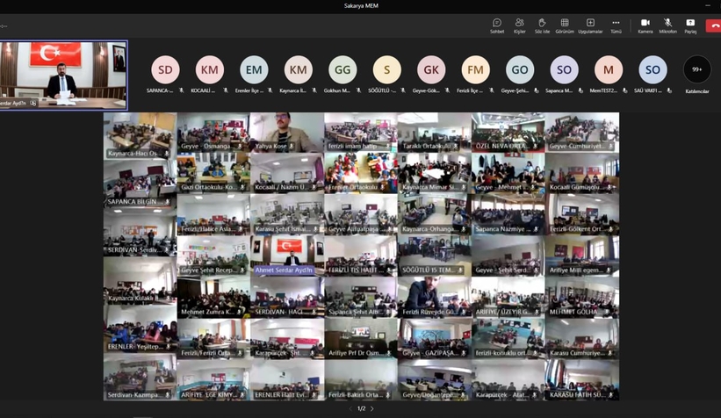Click the large pinned speaker video

63,75
